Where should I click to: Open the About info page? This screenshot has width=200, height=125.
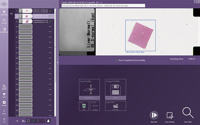[4, 111]
